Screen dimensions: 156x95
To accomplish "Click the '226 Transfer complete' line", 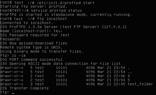I will pyautogui.click(x=24, y=88).
